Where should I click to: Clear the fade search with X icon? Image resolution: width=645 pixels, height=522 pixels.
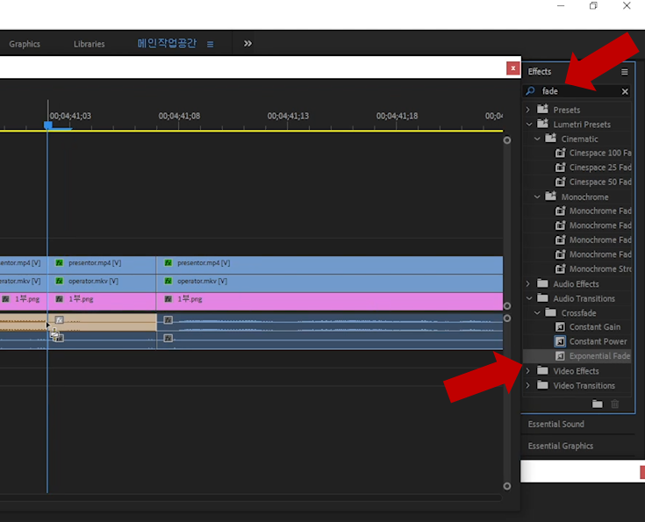point(625,91)
